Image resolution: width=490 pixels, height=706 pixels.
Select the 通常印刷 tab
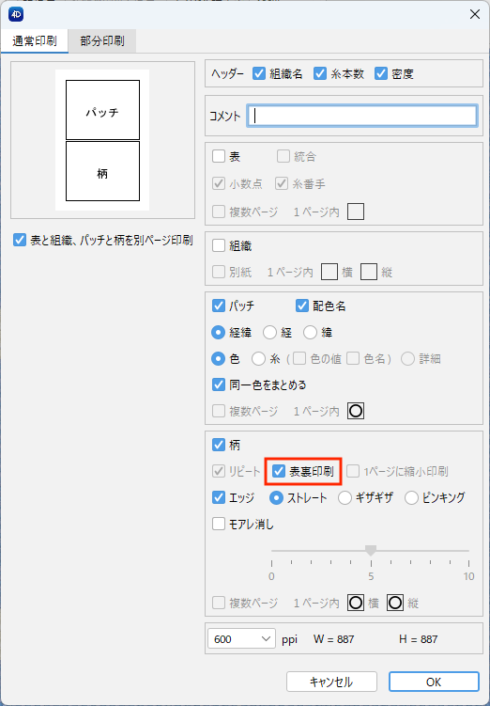click(x=35, y=41)
